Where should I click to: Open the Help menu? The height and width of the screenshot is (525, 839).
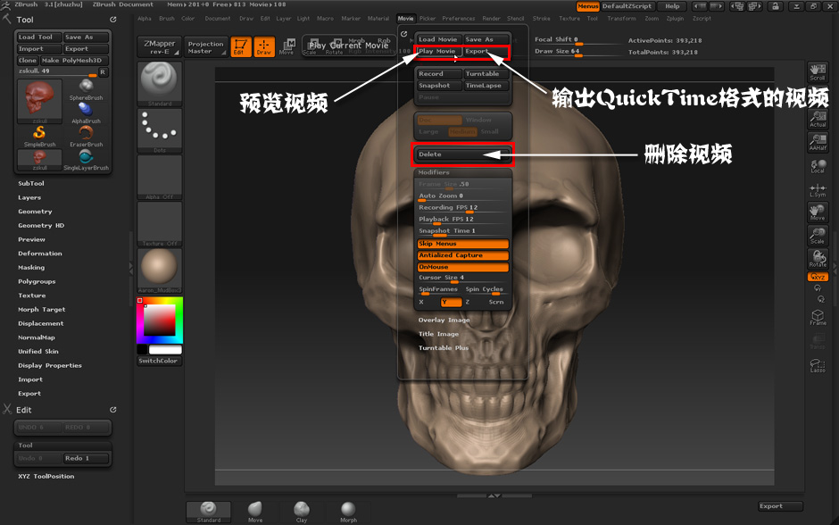(672, 6)
